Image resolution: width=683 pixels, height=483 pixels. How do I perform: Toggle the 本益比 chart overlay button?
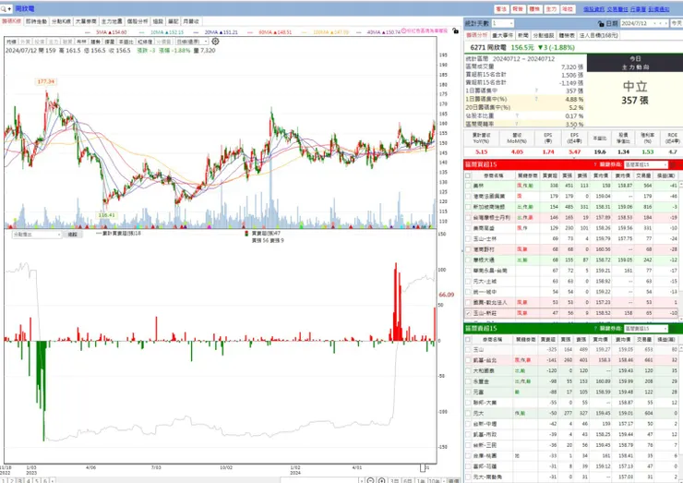click(126, 42)
